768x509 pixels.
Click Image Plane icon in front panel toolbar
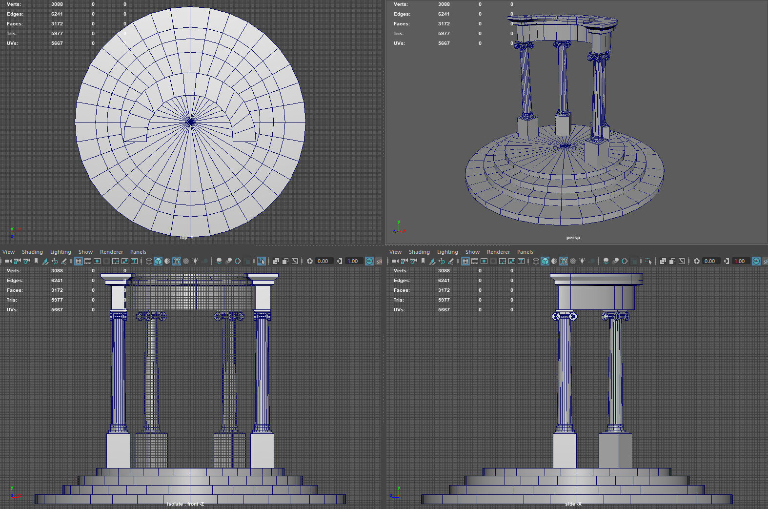tap(45, 261)
